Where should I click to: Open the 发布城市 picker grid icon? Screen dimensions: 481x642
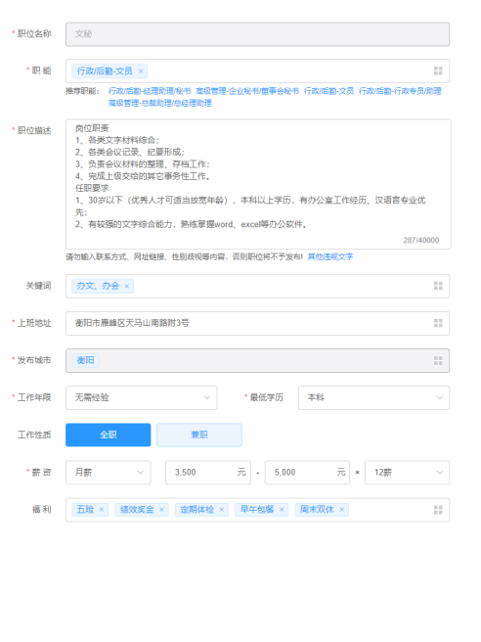[x=438, y=360]
